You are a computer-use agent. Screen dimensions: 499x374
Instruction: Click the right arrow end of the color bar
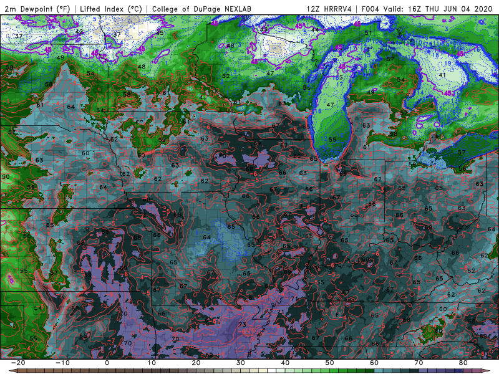coord(487,370)
